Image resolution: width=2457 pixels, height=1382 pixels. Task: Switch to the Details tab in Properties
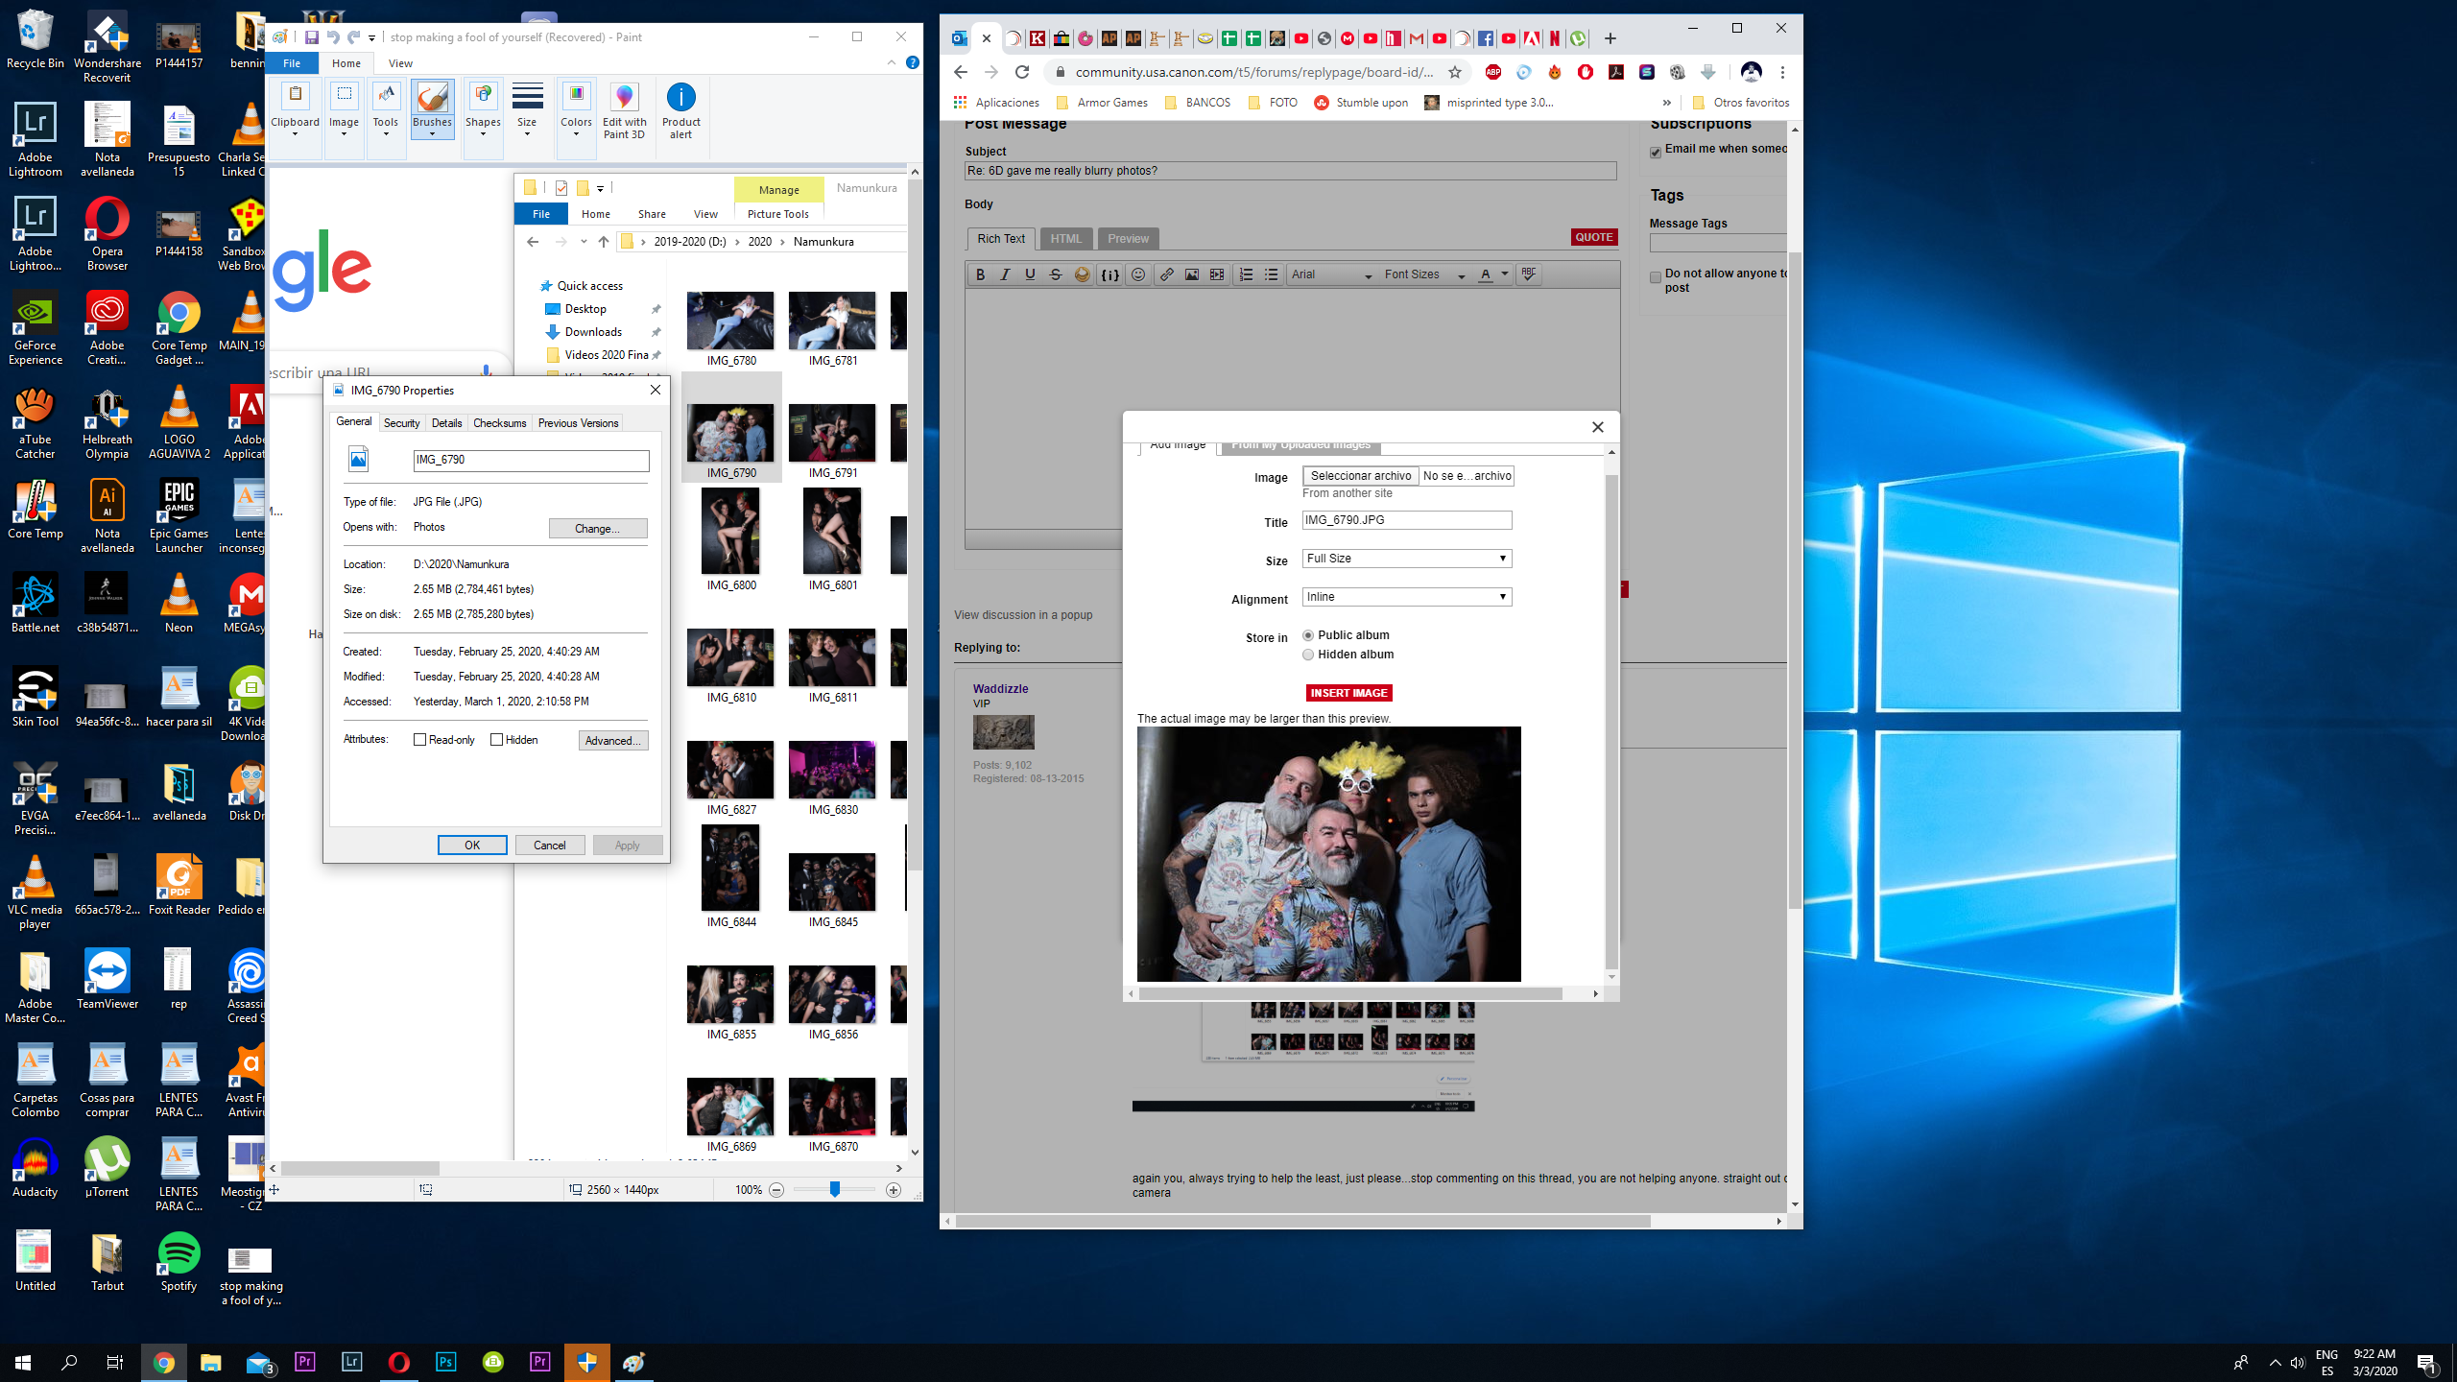point(446,423)
